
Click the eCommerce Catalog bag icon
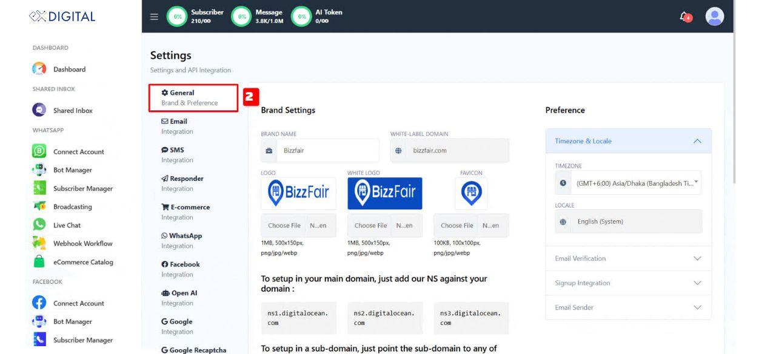(39, 261)
